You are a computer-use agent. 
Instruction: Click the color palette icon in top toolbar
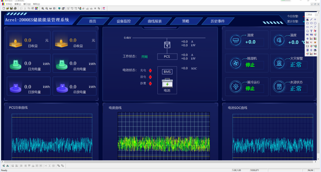[x=37, y=9]
